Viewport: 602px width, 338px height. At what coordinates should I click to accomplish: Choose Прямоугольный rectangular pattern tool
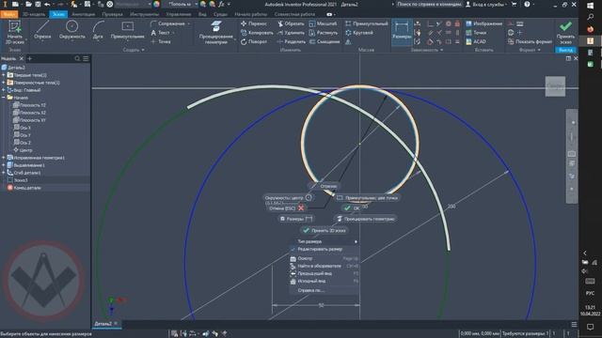(x=367, y=23)
